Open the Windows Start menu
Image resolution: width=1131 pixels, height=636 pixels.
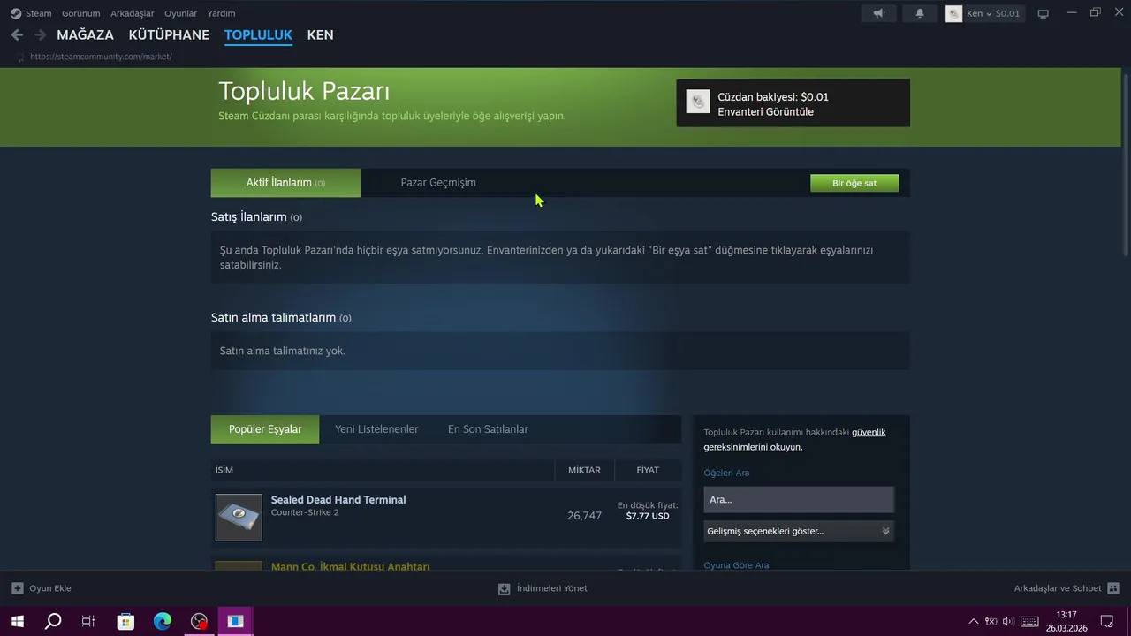(x=17, y=621)
